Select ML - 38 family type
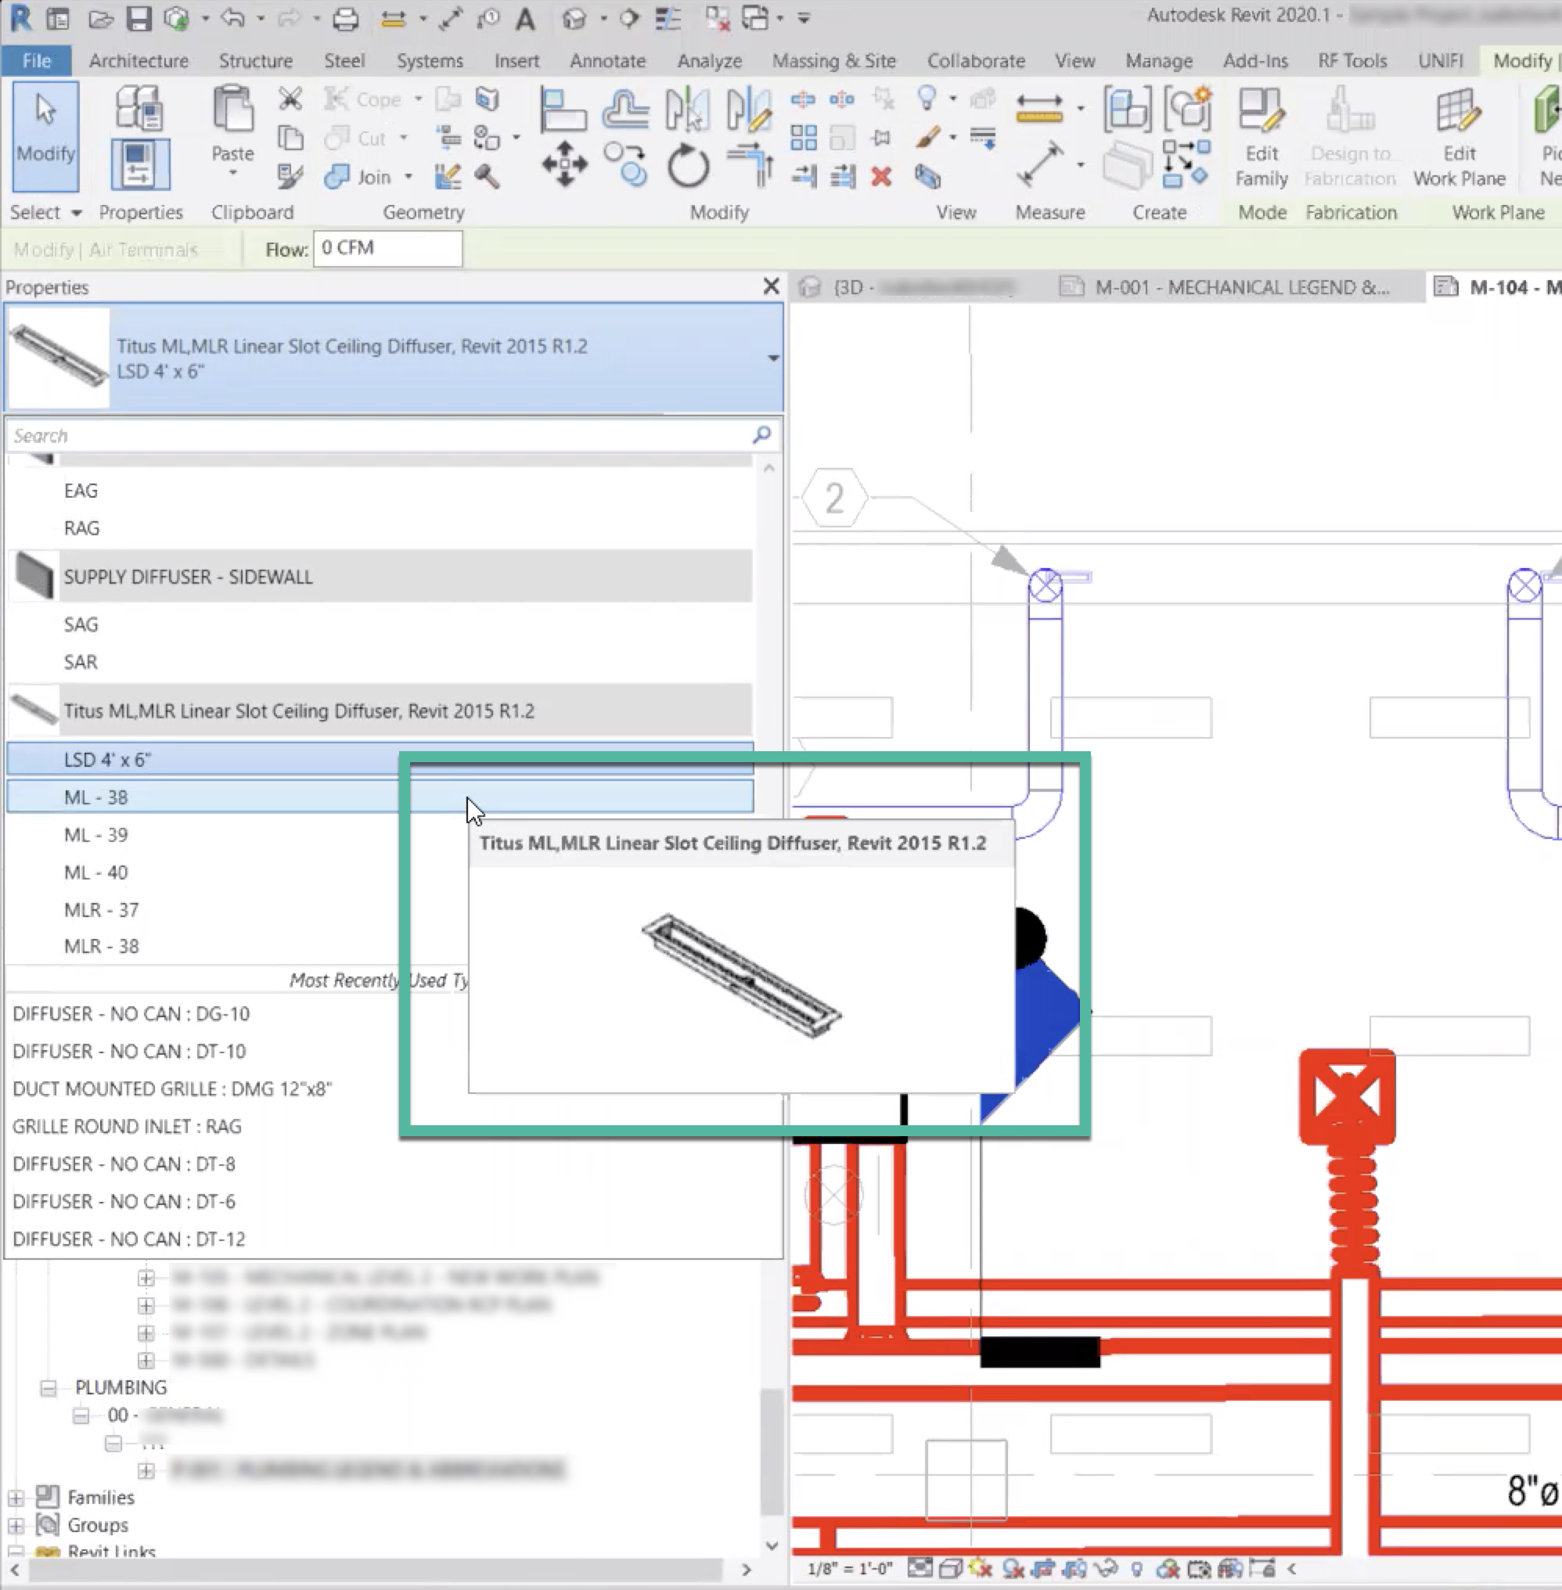Screen dimensions: 1562x1590 95,797
